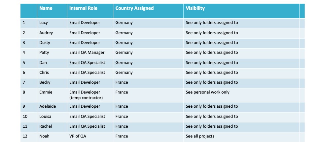Click the Name column header

click(x=46, y=8)
